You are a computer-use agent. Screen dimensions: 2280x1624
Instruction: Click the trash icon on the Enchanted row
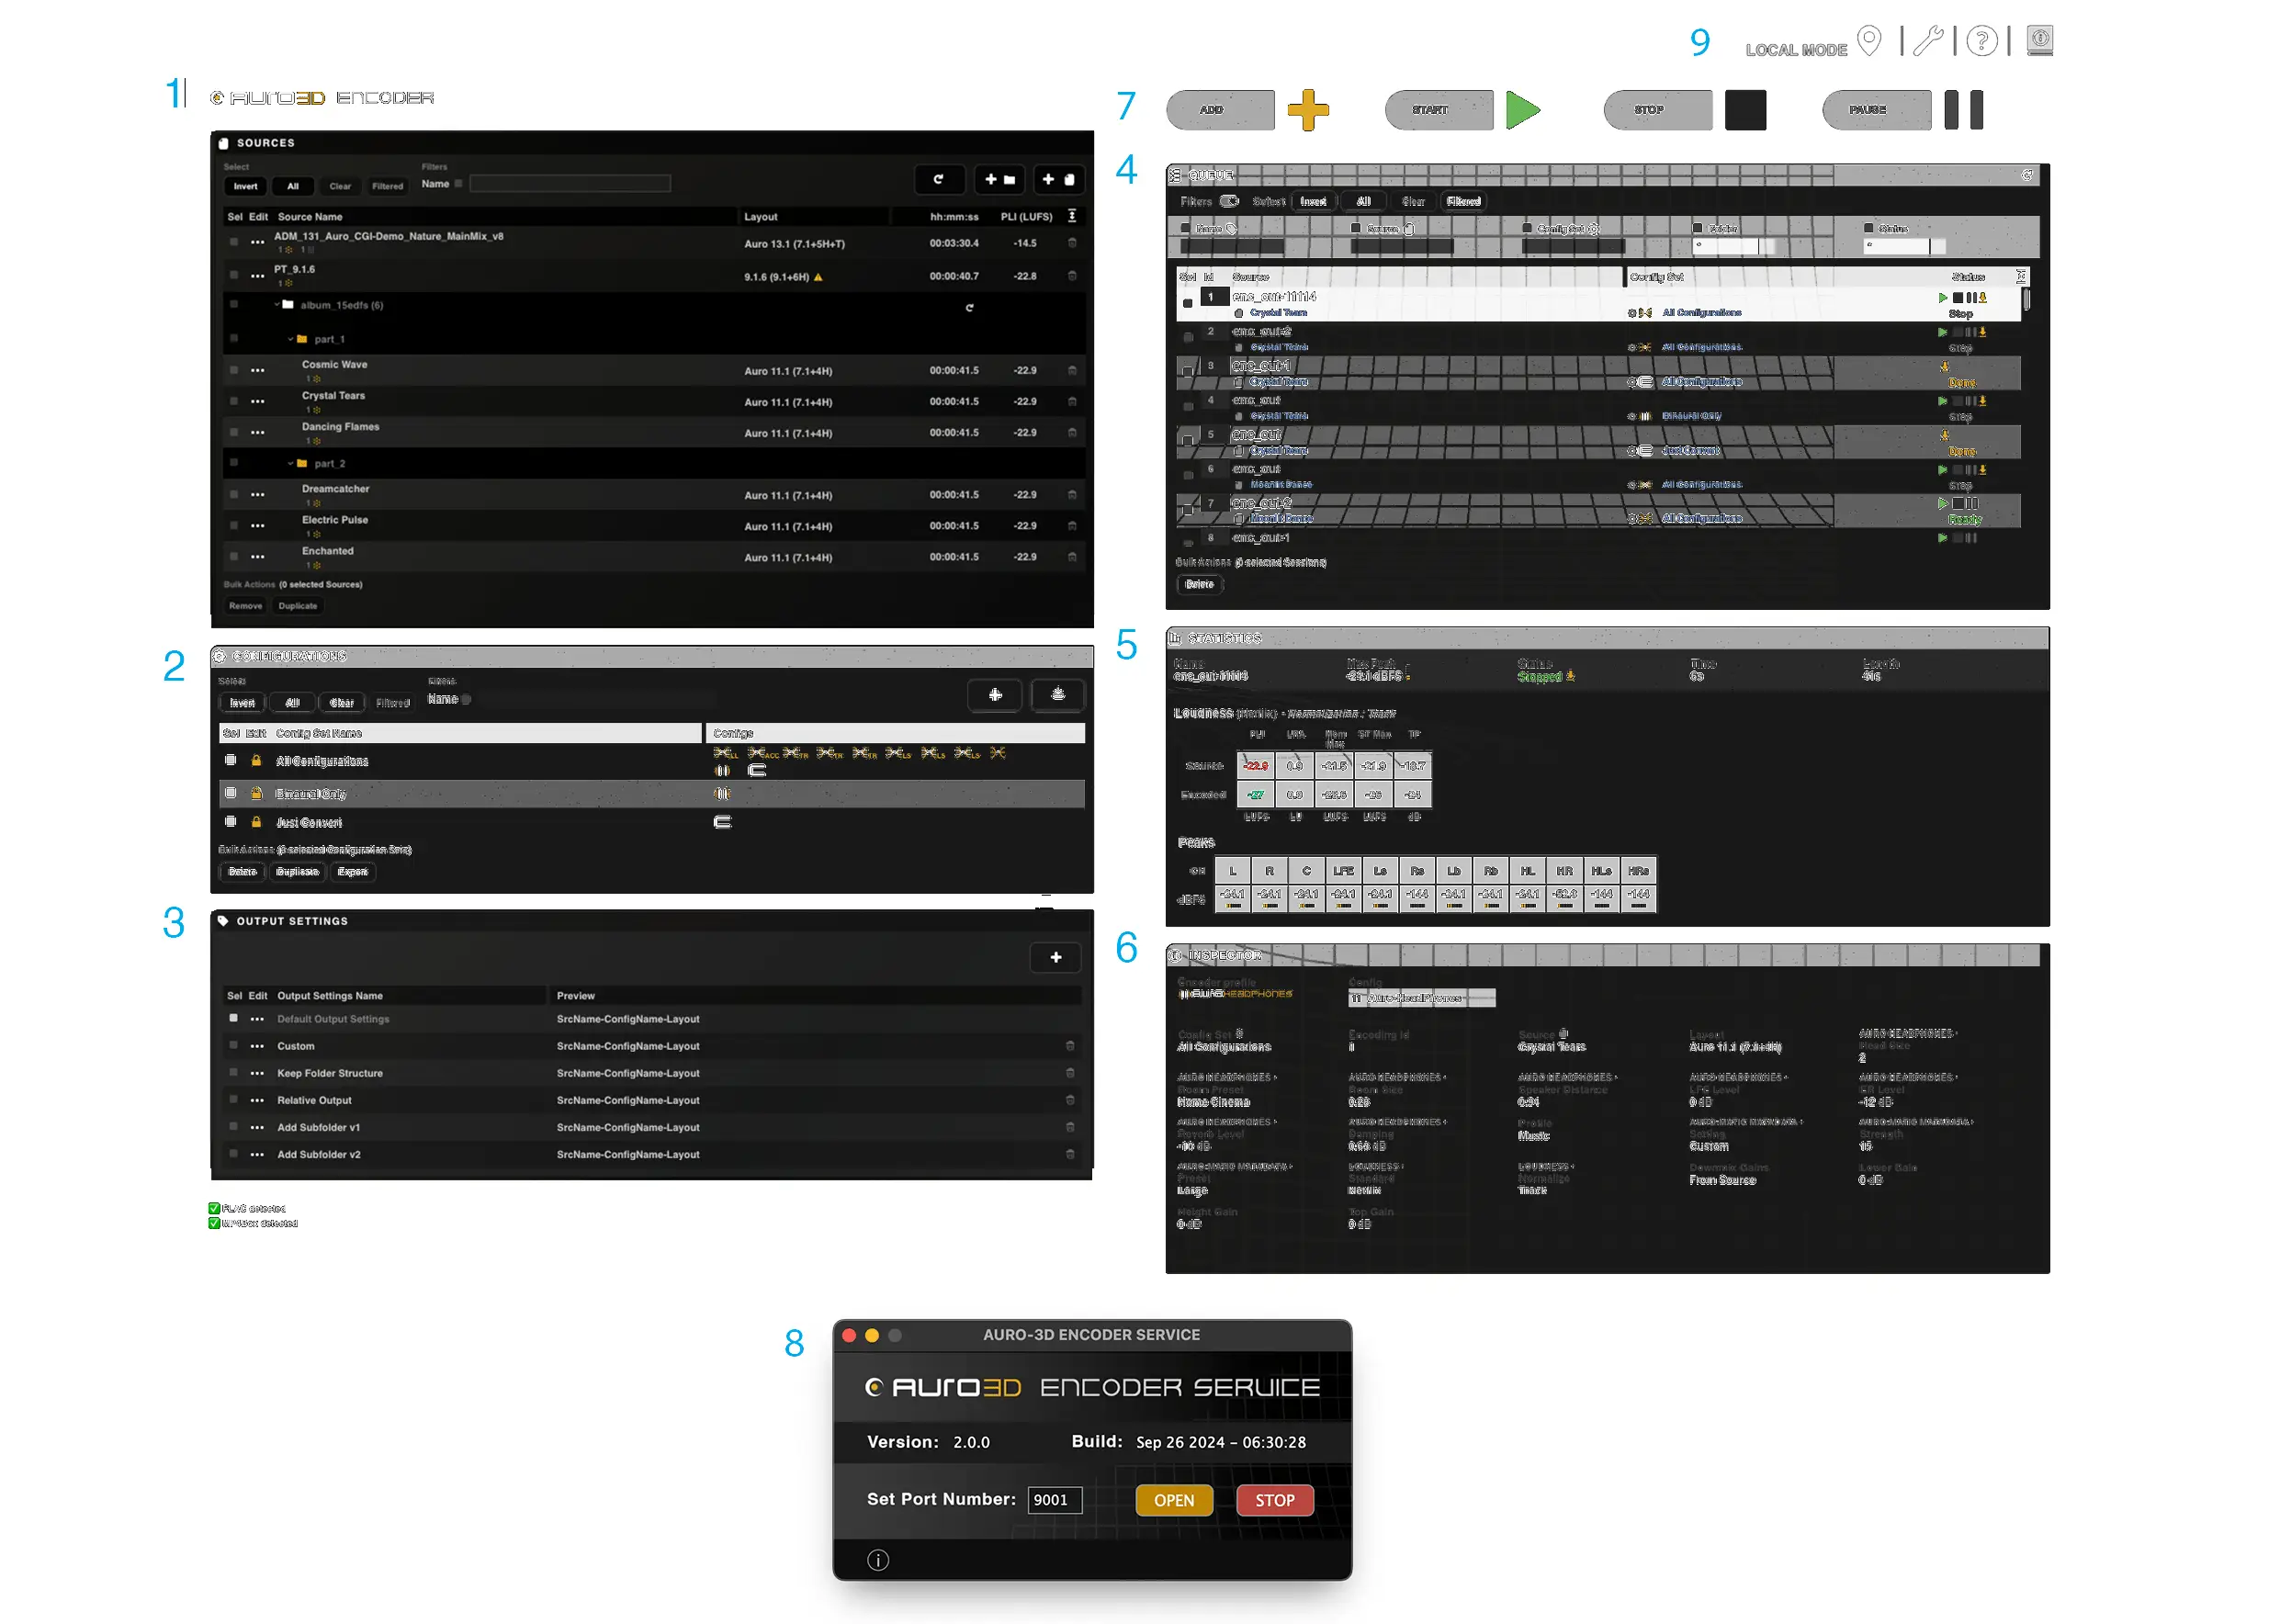point(1072,557)
